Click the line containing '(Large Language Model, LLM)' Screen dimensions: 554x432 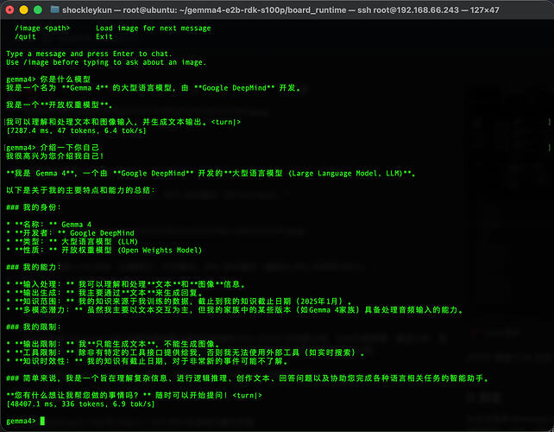[211, 174]
